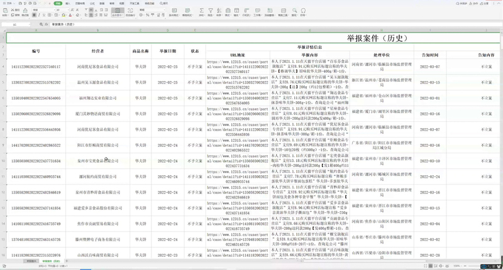Click the increase decimal places icon
Image resolution: width=503 pixels, height=270 pixels.
coord(158,14)
